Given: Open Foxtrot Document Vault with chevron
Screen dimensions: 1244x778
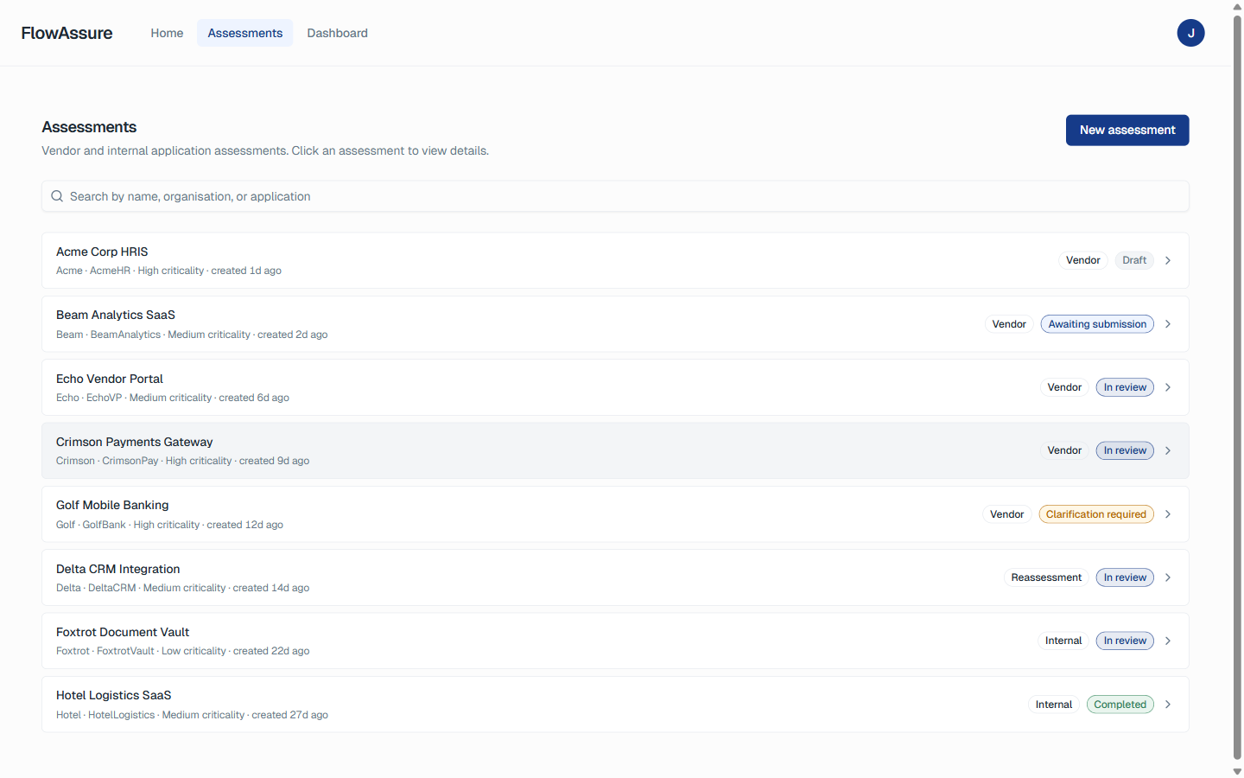Looking at the screenshot, I should point(1168,641).
